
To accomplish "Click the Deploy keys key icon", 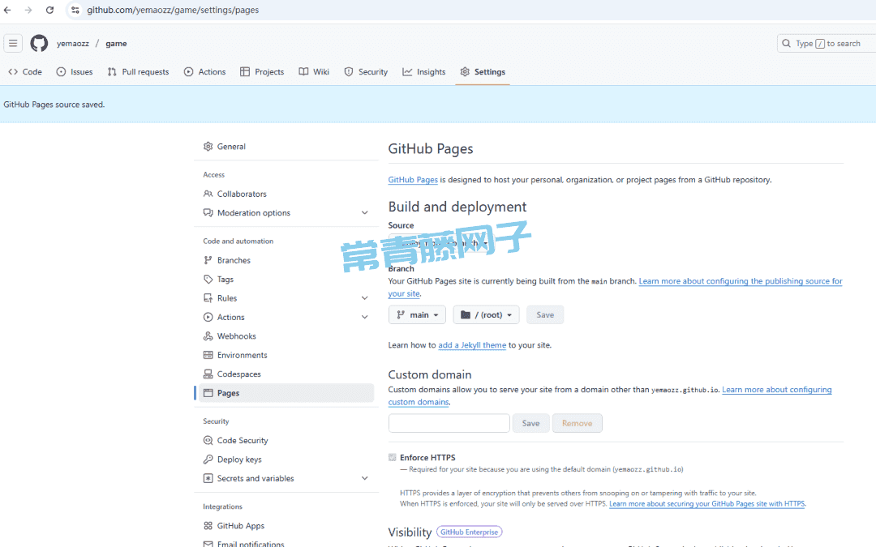I will [x=208, y=459].
